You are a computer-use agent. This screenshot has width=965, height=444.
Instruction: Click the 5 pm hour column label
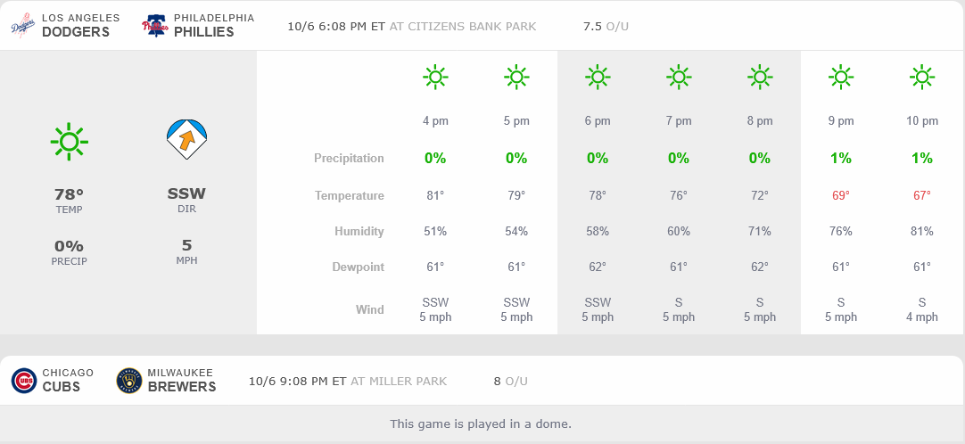coord(516,121)
